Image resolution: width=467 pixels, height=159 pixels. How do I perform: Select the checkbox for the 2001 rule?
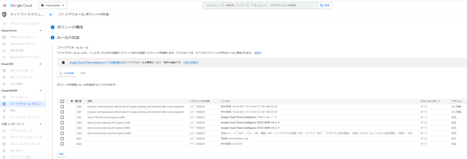pyautogui.click(x=62, y=138)
